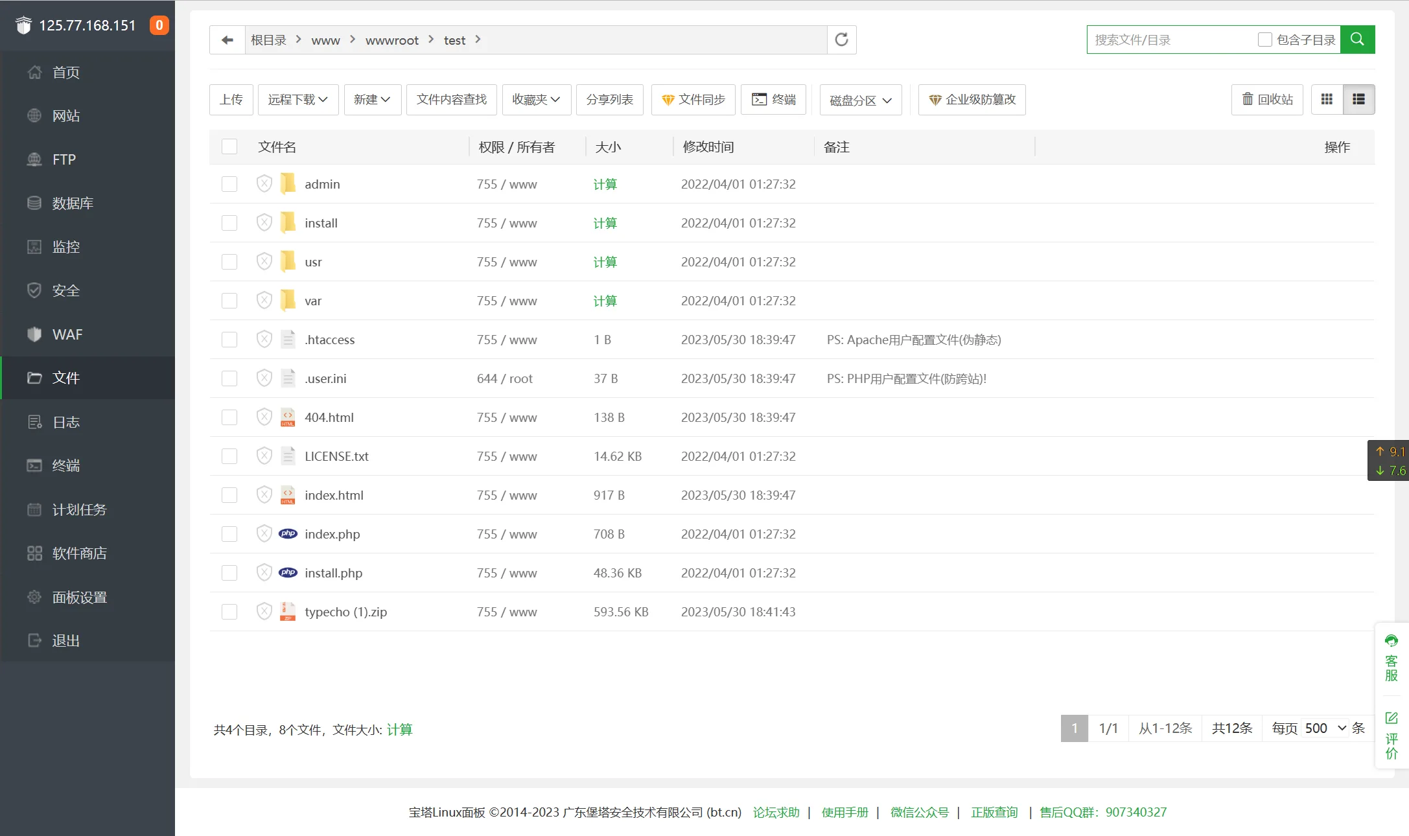Switch to list view layout
Image resolution: width=1409 pixels, height=836 pixels.
tap(1358, 99)
